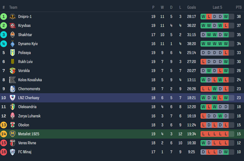244x161 pixels.
Task: Click the Kolos Kovalivka logo icon
Action: tap(13, 80)
